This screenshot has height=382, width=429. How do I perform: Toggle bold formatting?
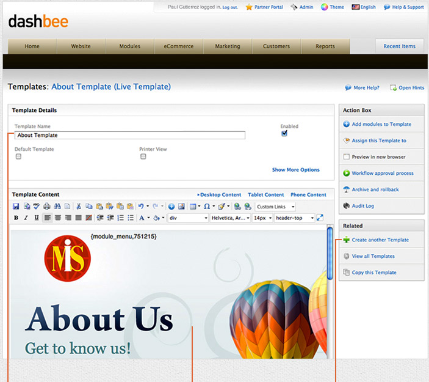pos(16,218)
